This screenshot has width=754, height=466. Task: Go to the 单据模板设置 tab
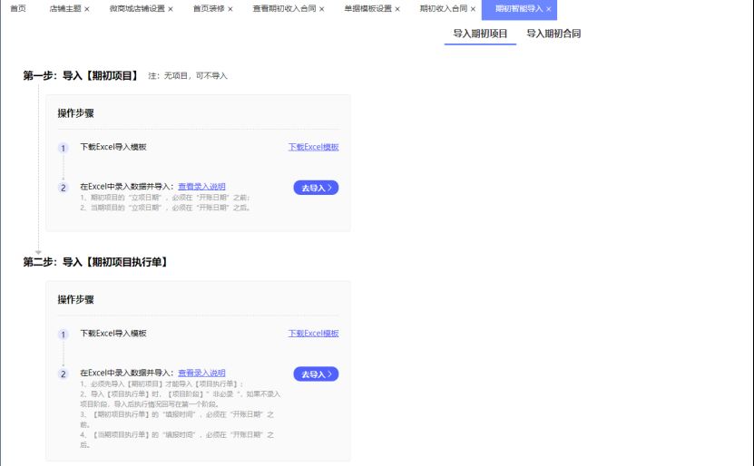click(367, 9)
